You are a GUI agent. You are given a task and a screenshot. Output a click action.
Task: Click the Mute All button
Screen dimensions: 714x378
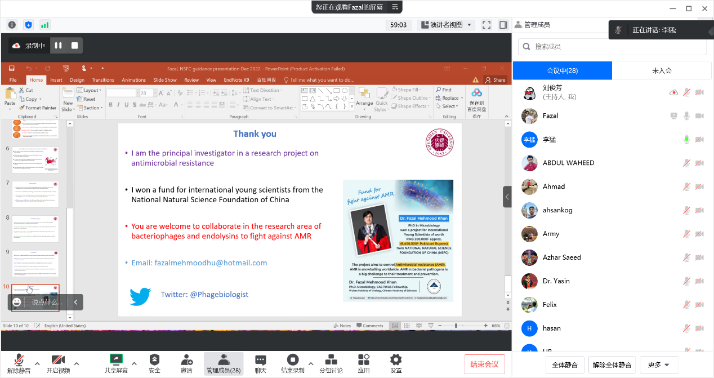tap(565, 365)
